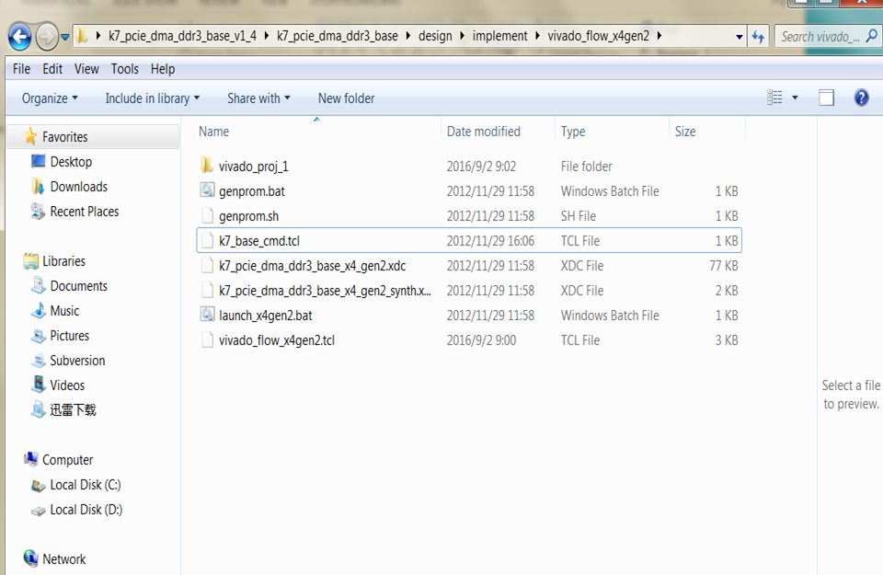Open the Downloads favorite

click(x=78, y=187)
